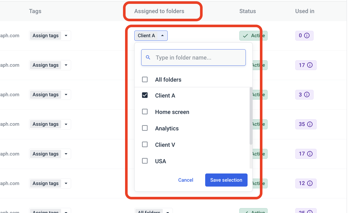The height and width of the screenshot is (213, 359).
Task: Click the Assigned to folders column header
Action: pos(159,11)
